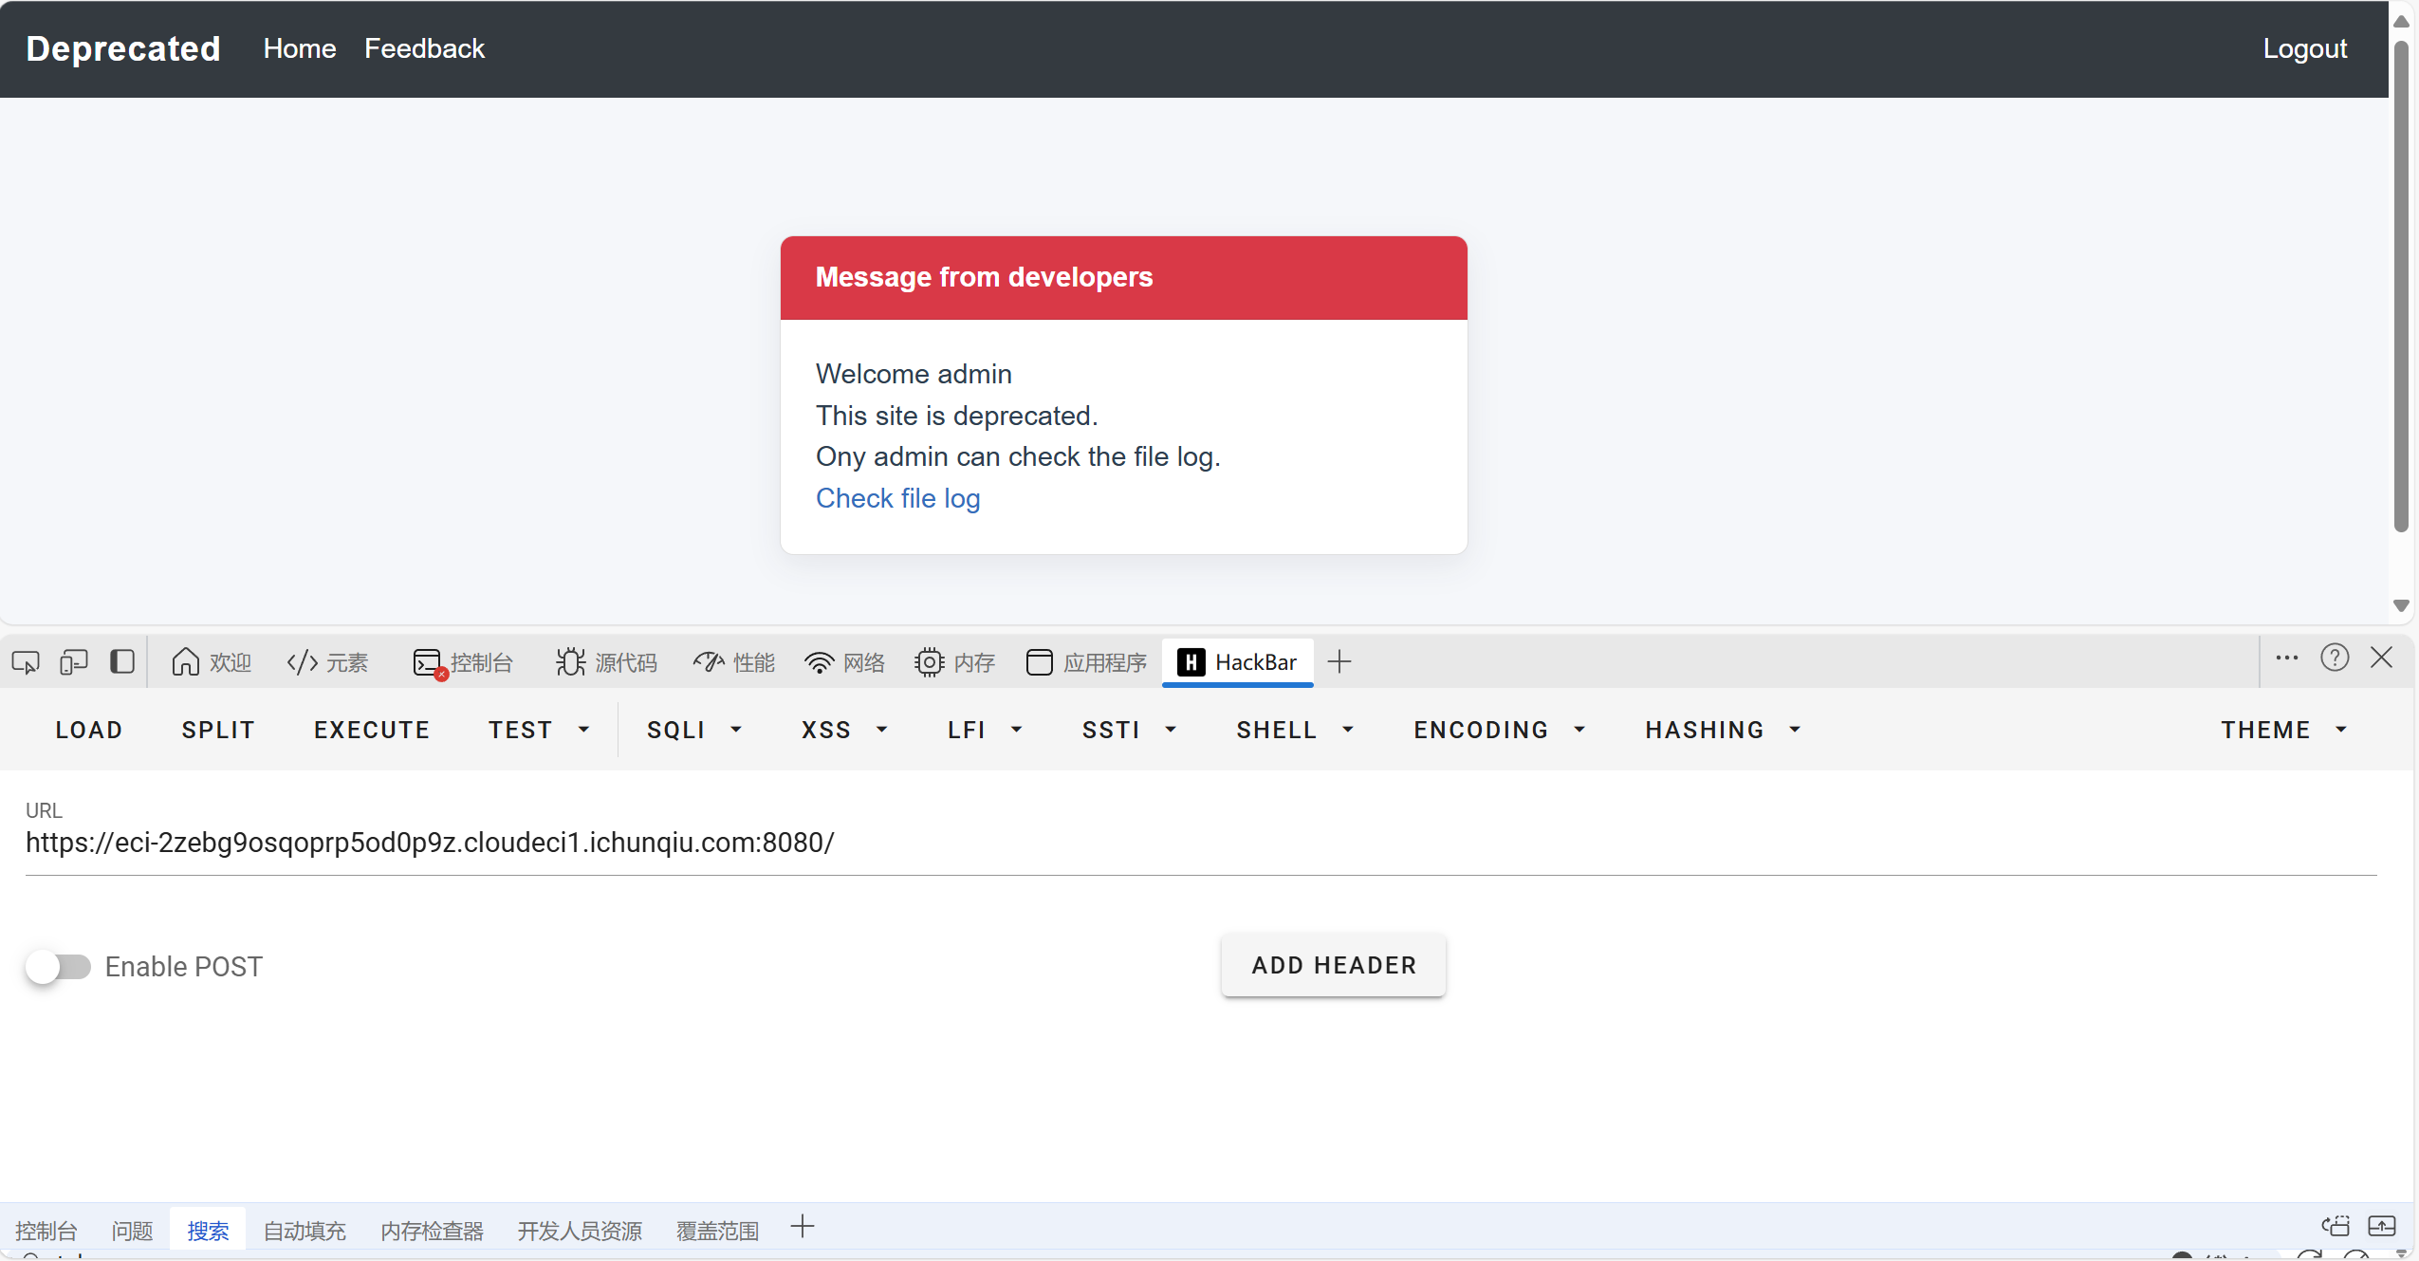
Task: Add a new DevTools tool tab
Action: pos(1339,661)
